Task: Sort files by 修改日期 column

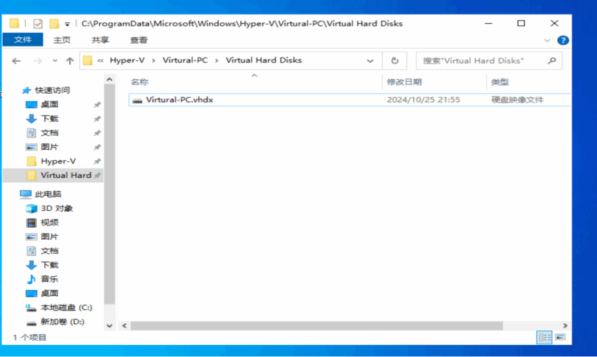Action: click(404, 82)
